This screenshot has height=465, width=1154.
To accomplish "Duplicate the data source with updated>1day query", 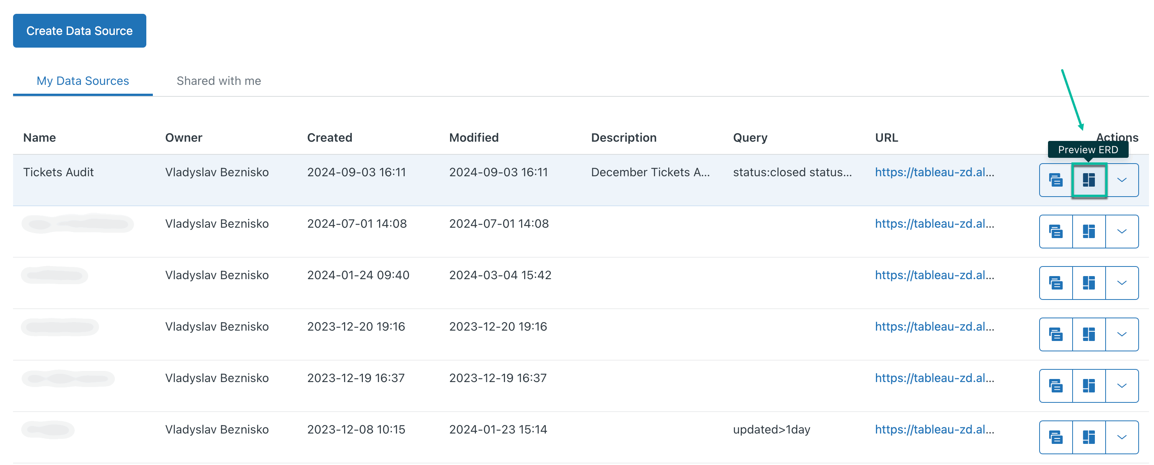I will pyautogui.click(x=1056, y=437).
